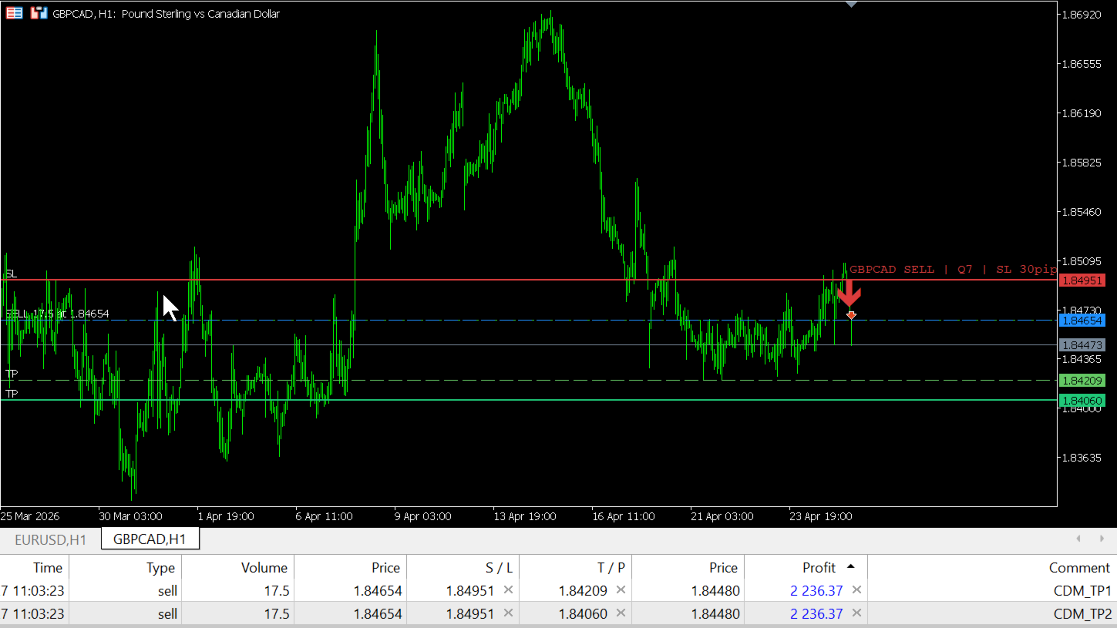Select the 1.84209 take profit tag on price axis
The image size is (1117, 628).
point(1082,380)
